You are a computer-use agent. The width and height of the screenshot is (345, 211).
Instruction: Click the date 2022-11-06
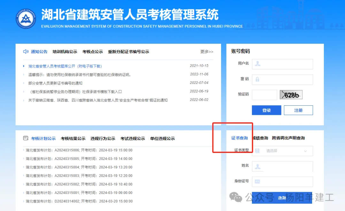199,74
